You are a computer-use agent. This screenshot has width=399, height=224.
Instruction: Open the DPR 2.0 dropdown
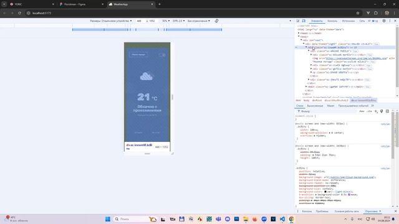[x=178, y=21]
